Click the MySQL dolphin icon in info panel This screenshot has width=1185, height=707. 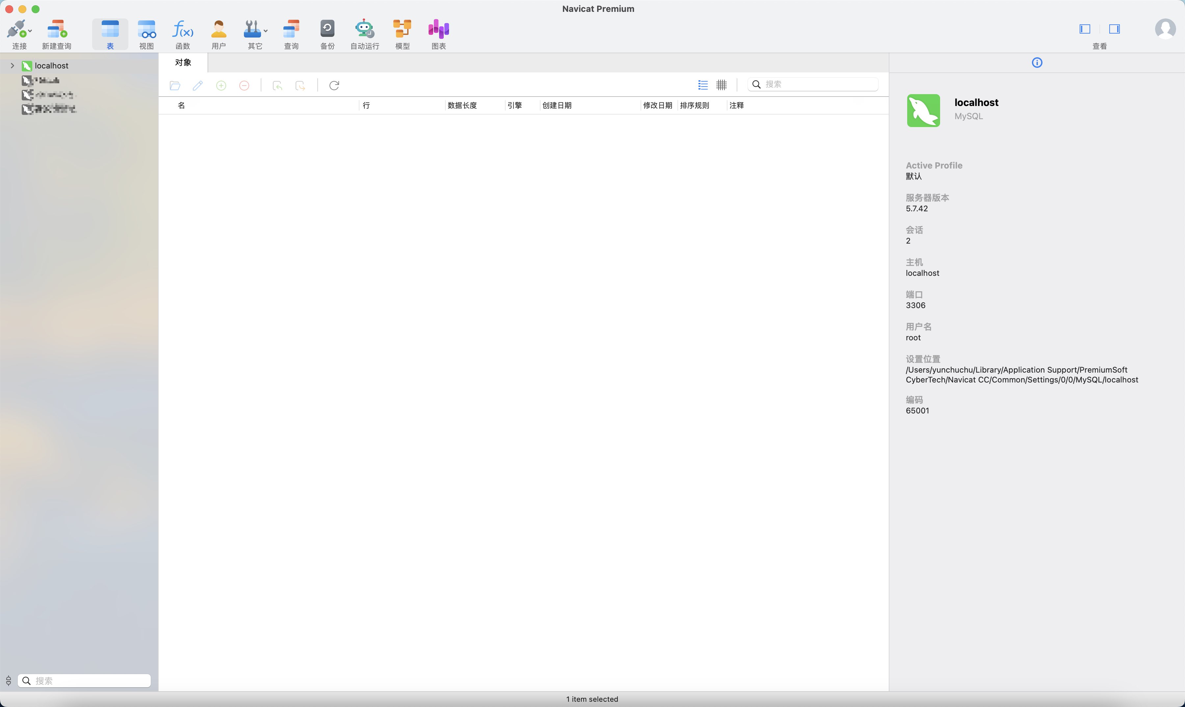[923, 111]
